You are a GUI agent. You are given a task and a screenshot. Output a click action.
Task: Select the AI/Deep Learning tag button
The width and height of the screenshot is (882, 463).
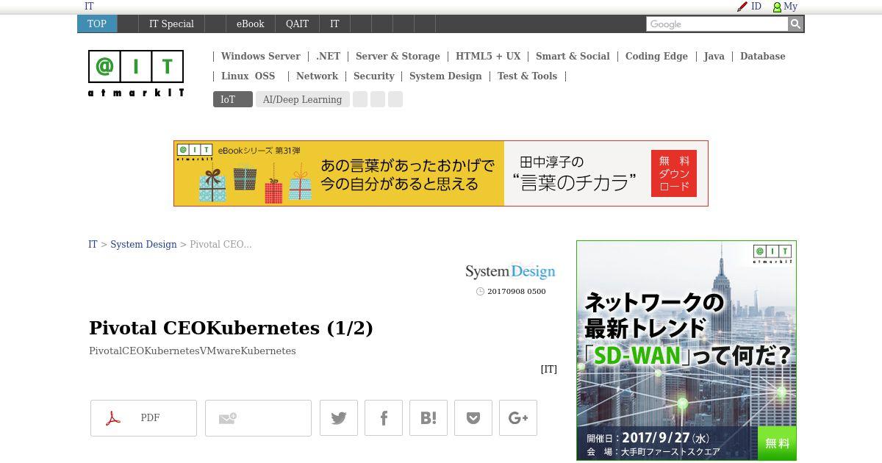tap(302, 99)
